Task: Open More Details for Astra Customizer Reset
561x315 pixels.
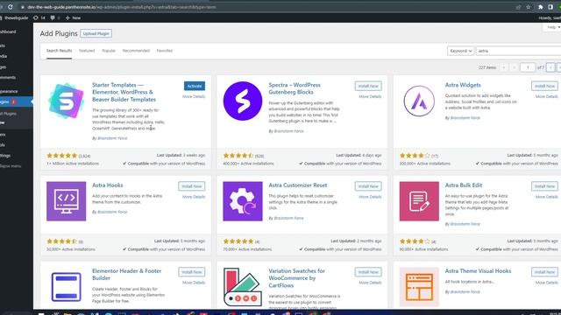Action: click(x=370, y=197)
